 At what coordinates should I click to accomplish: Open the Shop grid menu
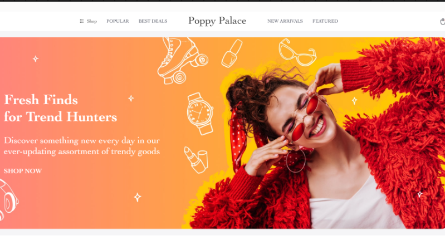[x=88, y=21]
